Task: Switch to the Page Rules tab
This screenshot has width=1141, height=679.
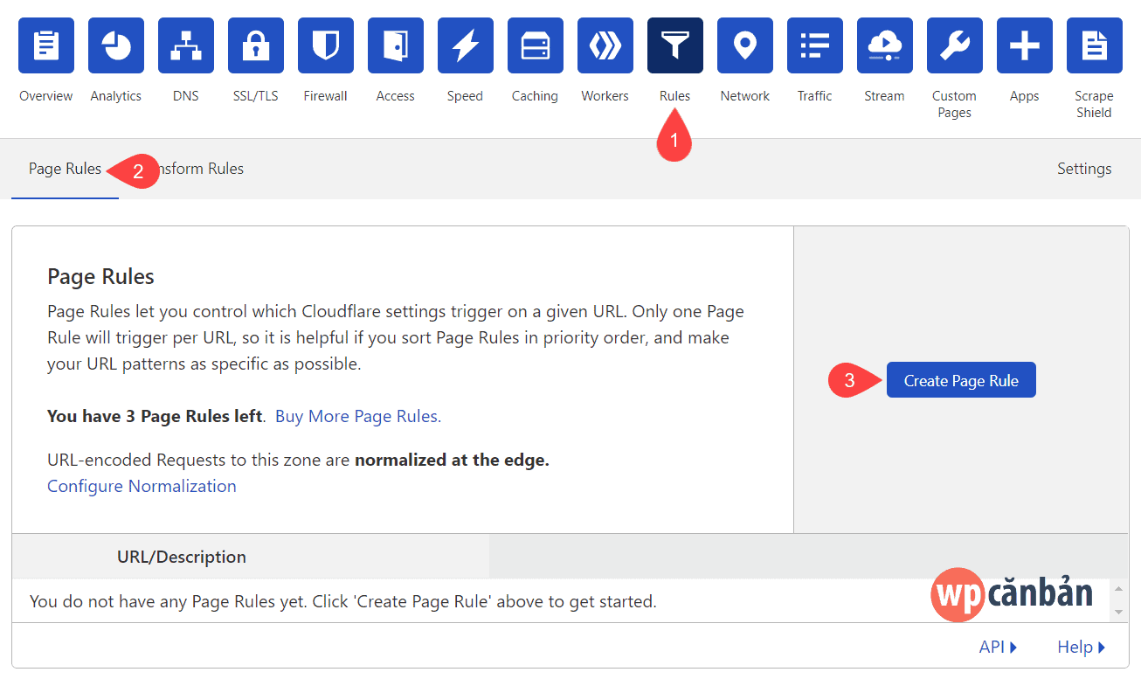Action: click(x=65, y=169)
